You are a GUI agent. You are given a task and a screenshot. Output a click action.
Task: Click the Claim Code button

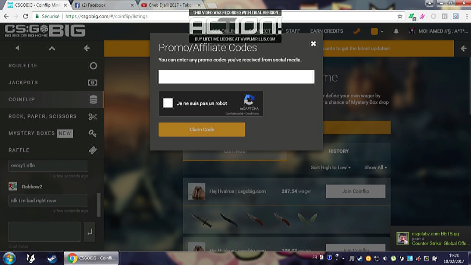(202, 130)
